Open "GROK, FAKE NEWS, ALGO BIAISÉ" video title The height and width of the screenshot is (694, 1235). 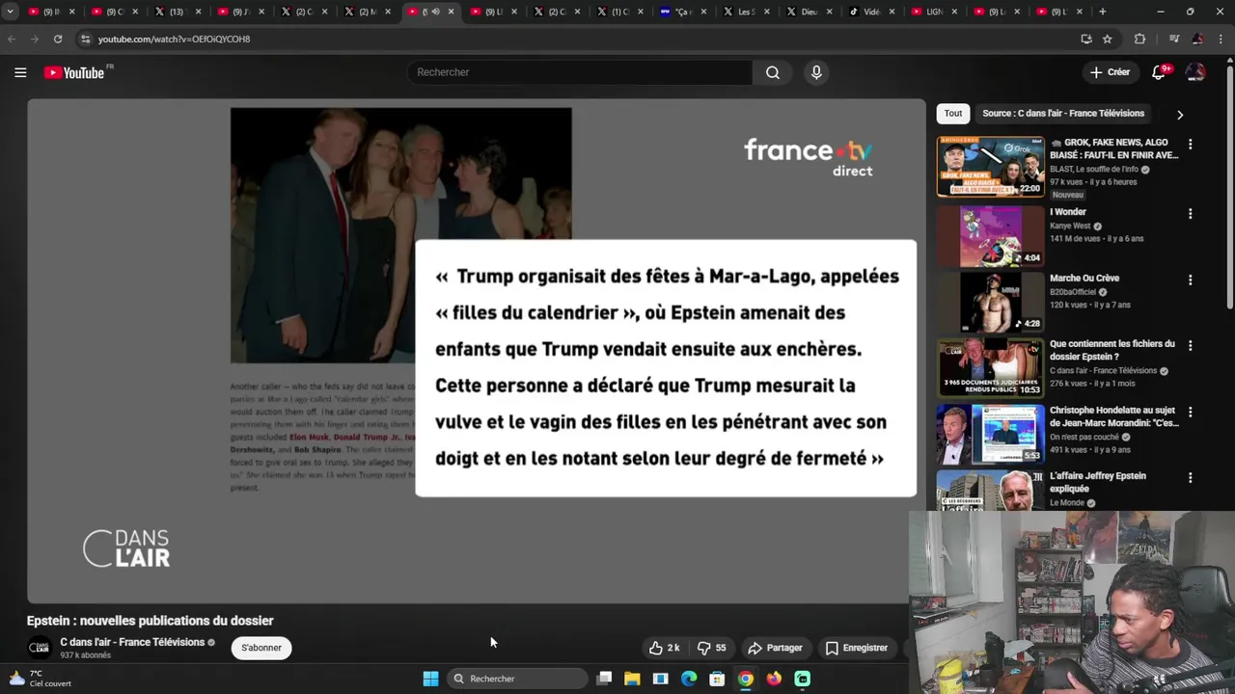tap(1113, 148)
